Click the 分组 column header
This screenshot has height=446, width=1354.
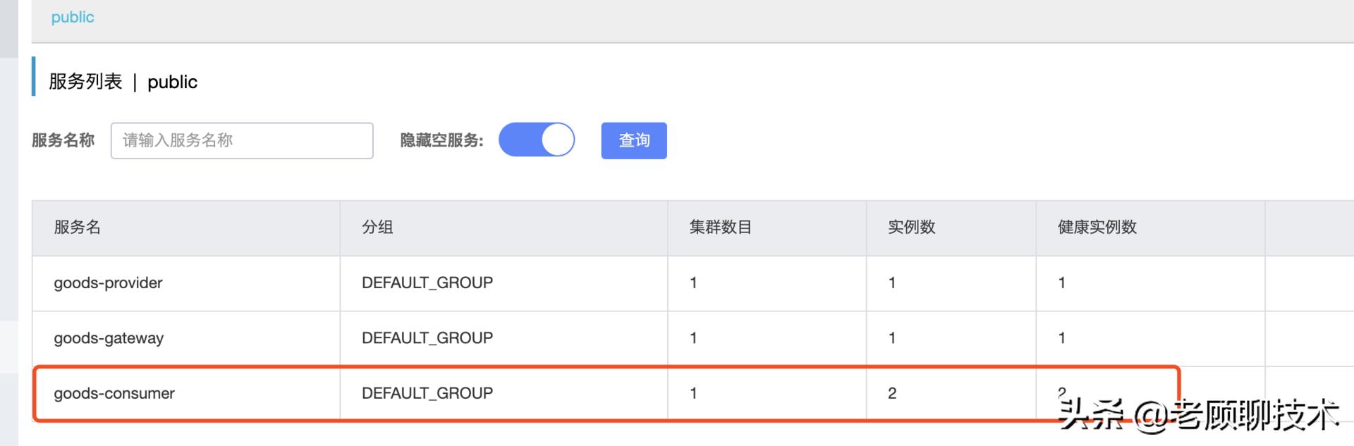click(377, 227)
